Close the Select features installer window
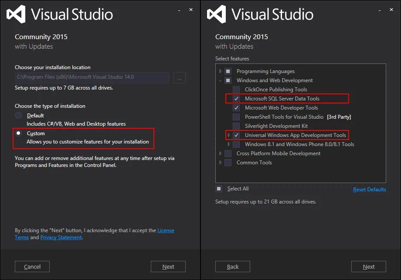This screenshot has width=401, height=280. [x=391, y=10]
